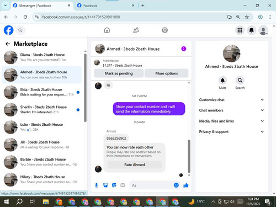Open the taskbar clock showing 7:24 PM
276x207 pixels.
[x=253, y=201]
